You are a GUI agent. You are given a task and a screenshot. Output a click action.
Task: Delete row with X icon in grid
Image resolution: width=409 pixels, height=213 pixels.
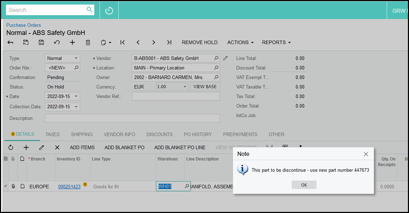click(57, 147)
